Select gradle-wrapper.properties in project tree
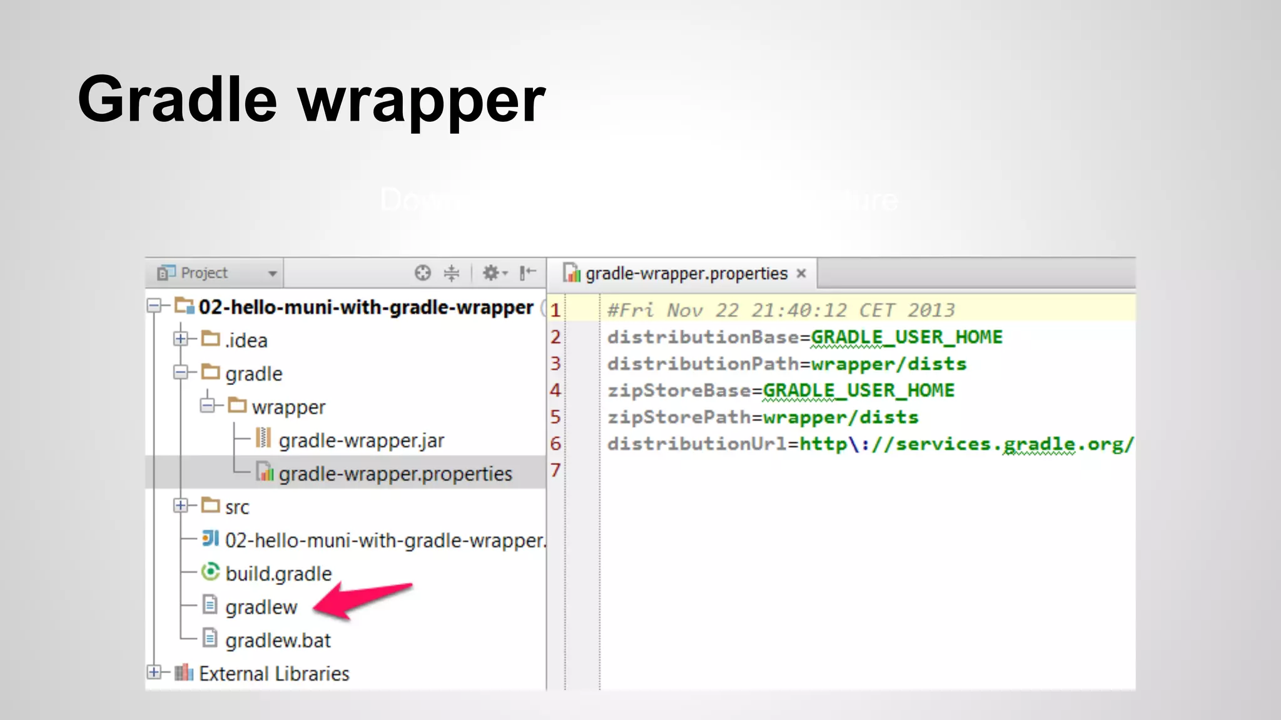This screenshot has height=720, width=1281. pyautogui.click(x=395, y=474)
